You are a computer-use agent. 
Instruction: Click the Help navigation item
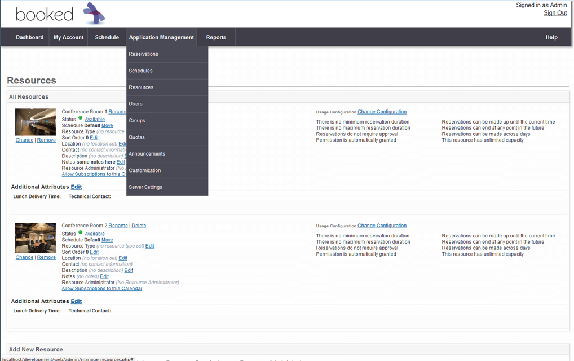551,37
